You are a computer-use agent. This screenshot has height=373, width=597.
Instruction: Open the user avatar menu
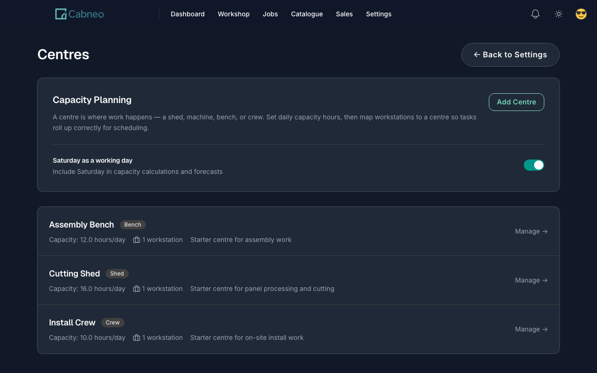pos(581,14)
